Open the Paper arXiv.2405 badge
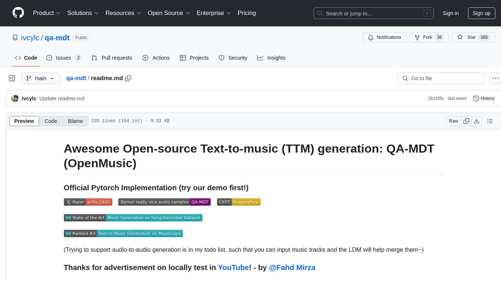501x281 pixels. click(88, 202)
